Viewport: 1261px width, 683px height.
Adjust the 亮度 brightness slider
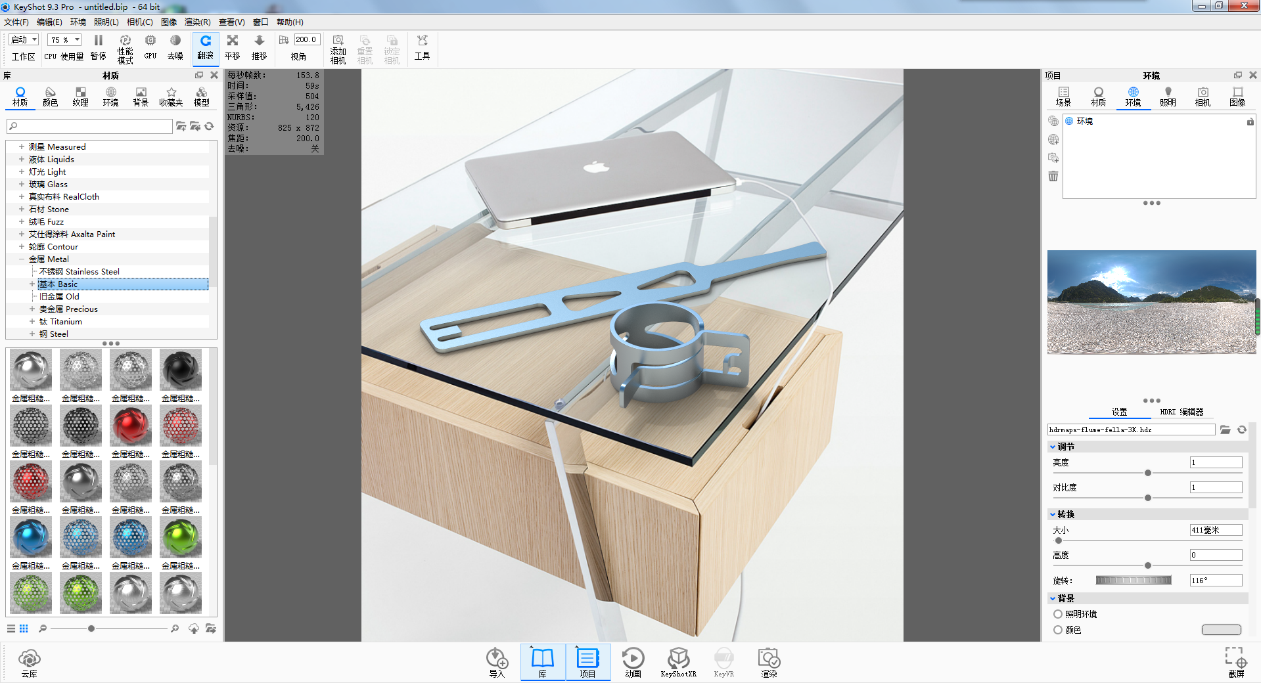point(1148,473)
